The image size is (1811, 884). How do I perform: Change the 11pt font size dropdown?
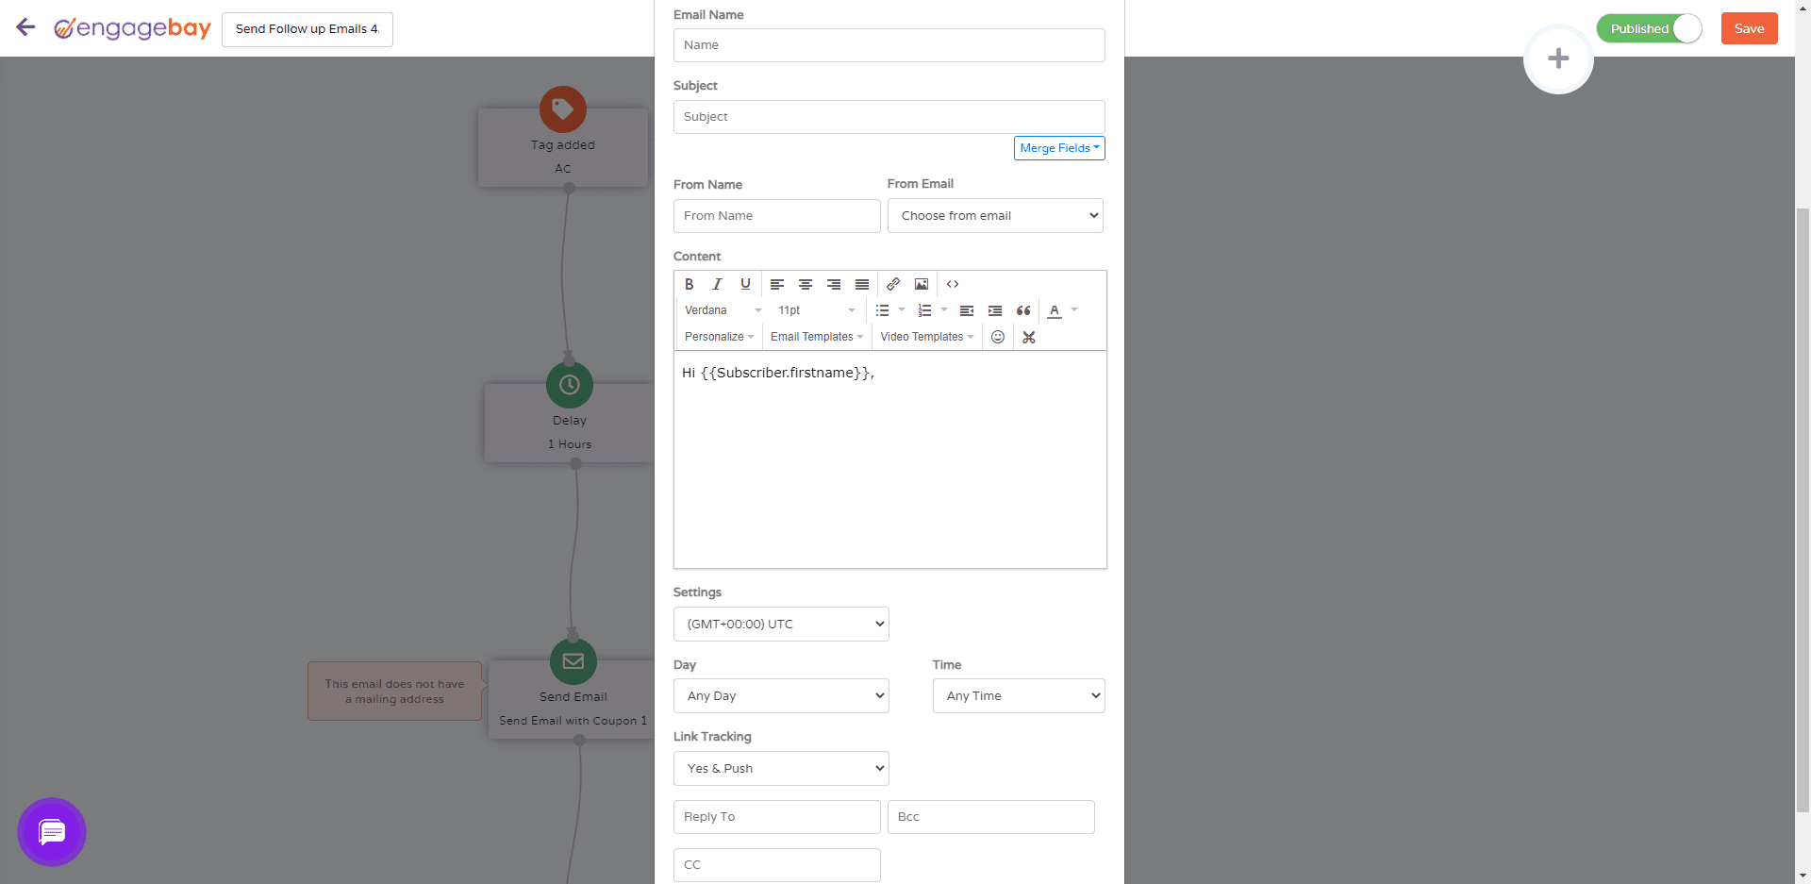pyautogui.click(x=817, y=310)
